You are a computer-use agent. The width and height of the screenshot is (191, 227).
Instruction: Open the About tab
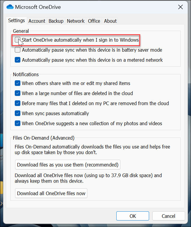pos(110,21)
